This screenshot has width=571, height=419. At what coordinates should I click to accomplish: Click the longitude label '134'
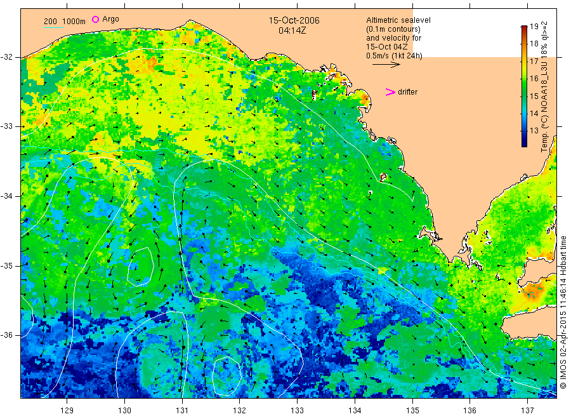(355, 411)
